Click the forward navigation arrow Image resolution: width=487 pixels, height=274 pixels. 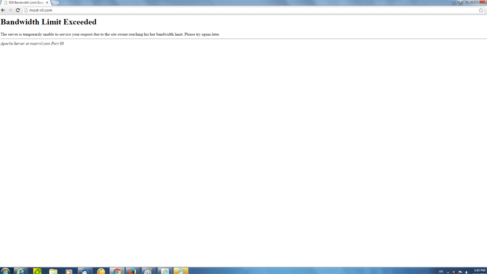[10, 10]
